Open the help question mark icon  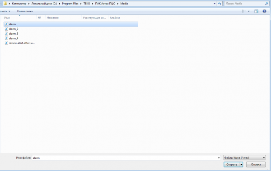[x=264, y=11]
